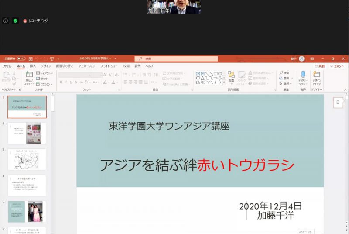Click Start From Beginning presentation icon
Screen dimensions: 349x234
click(x=52, y=59)
